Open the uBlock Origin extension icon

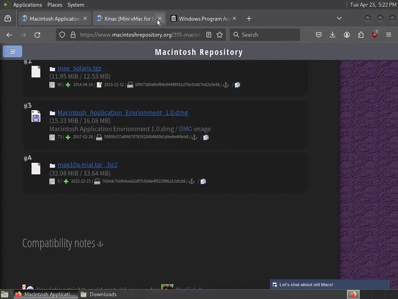click(375, 34)
